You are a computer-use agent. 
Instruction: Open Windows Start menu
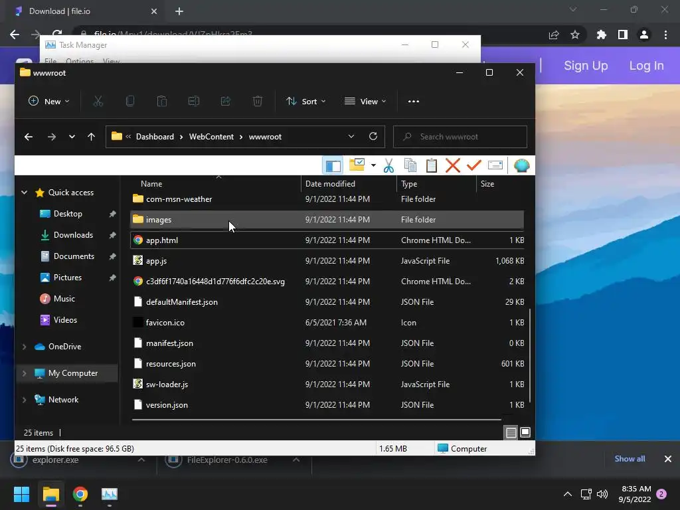pos(21,493)
